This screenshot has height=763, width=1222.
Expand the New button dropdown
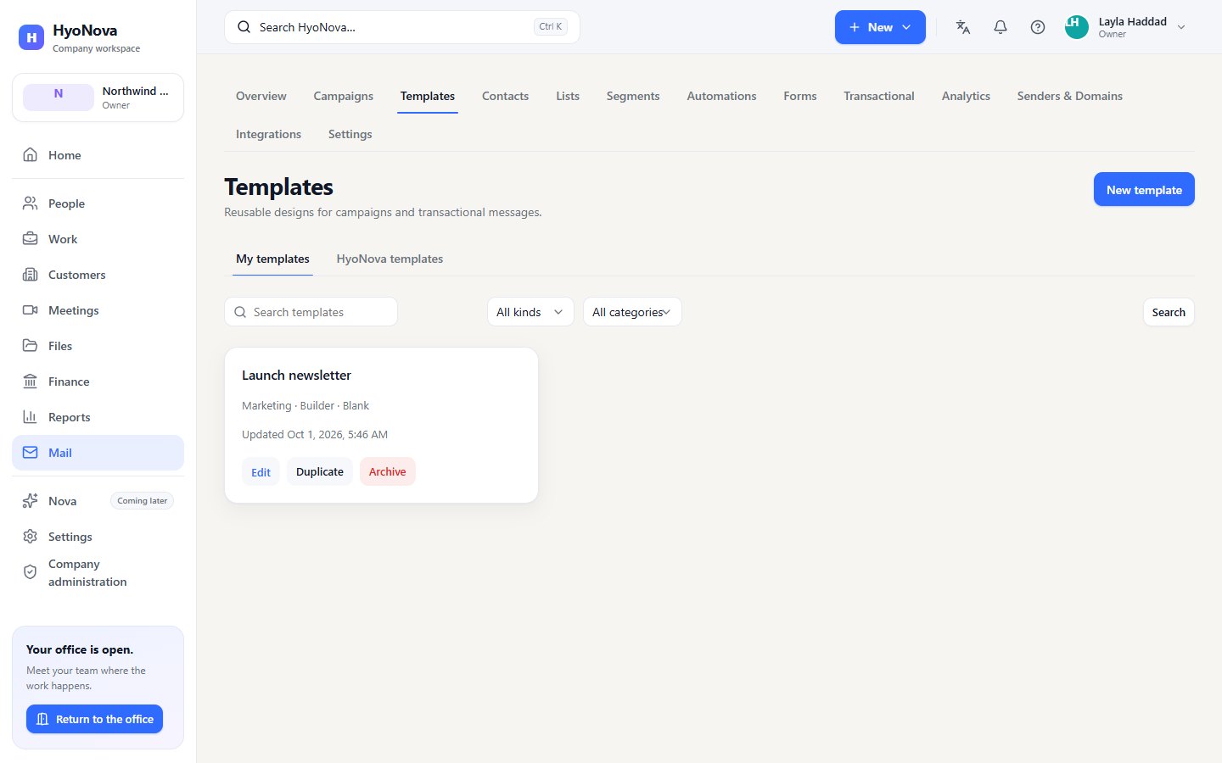(x=880, y=27)
